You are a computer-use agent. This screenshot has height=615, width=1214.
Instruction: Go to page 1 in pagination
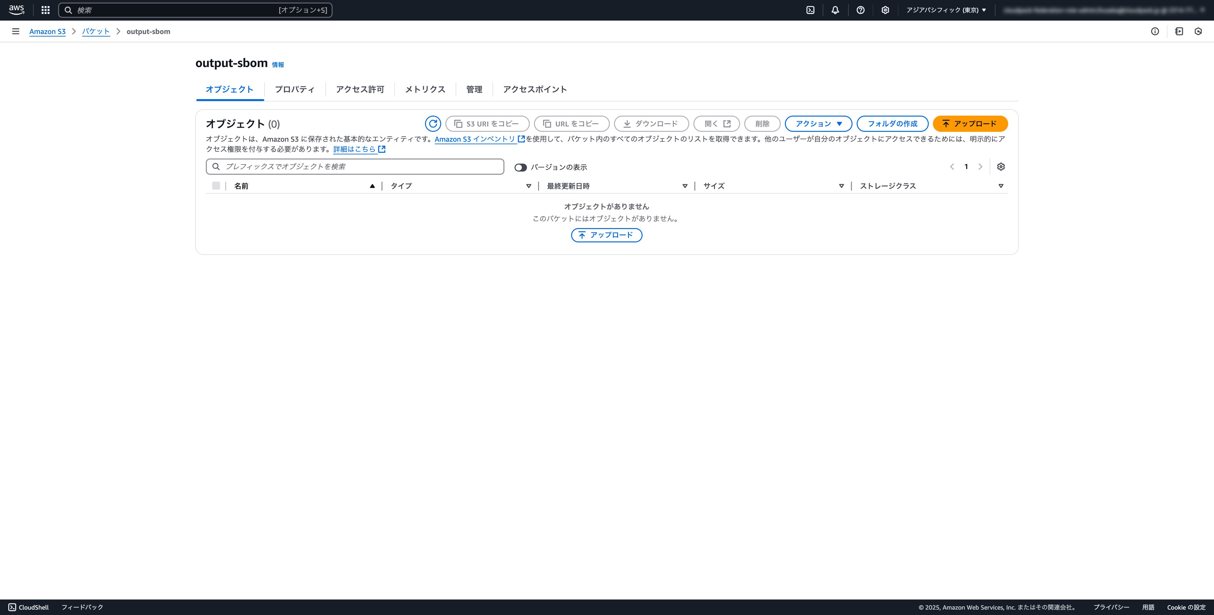tap(966, 166)
